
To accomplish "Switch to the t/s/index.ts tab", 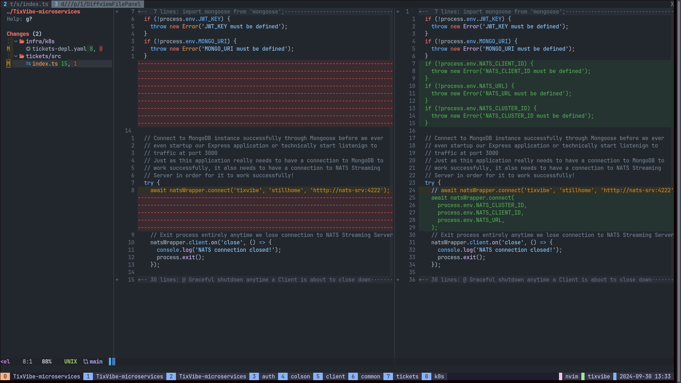I will (26, 4).
